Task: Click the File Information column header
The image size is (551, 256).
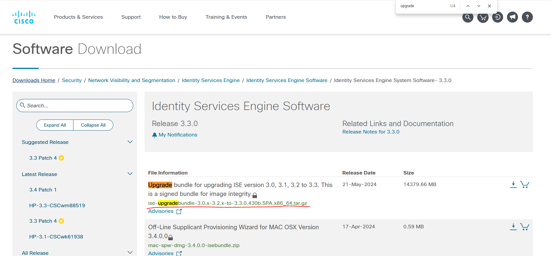Action: click(x=168, y=173)
